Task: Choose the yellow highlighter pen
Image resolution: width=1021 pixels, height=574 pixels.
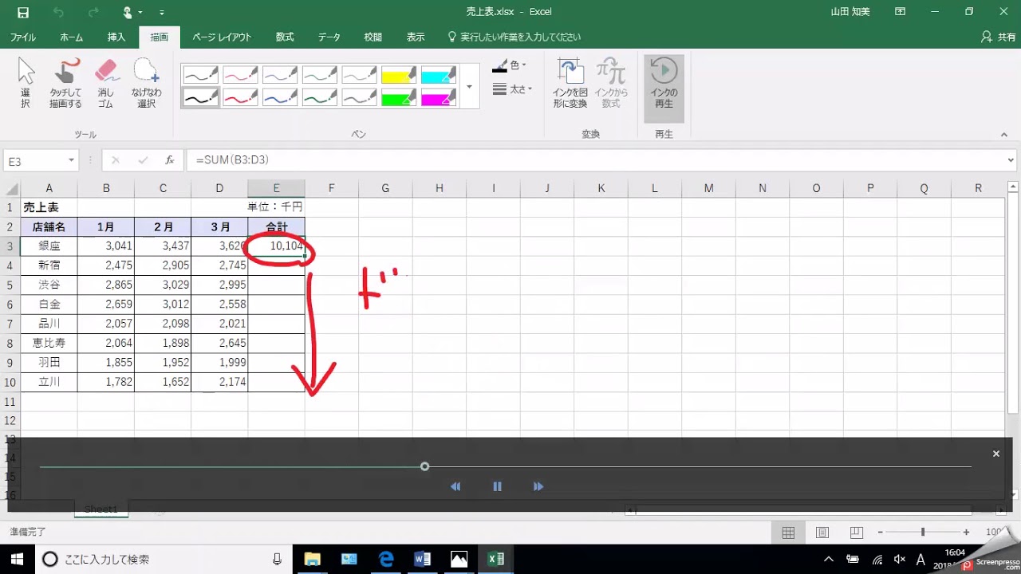Action: [400, 75]
